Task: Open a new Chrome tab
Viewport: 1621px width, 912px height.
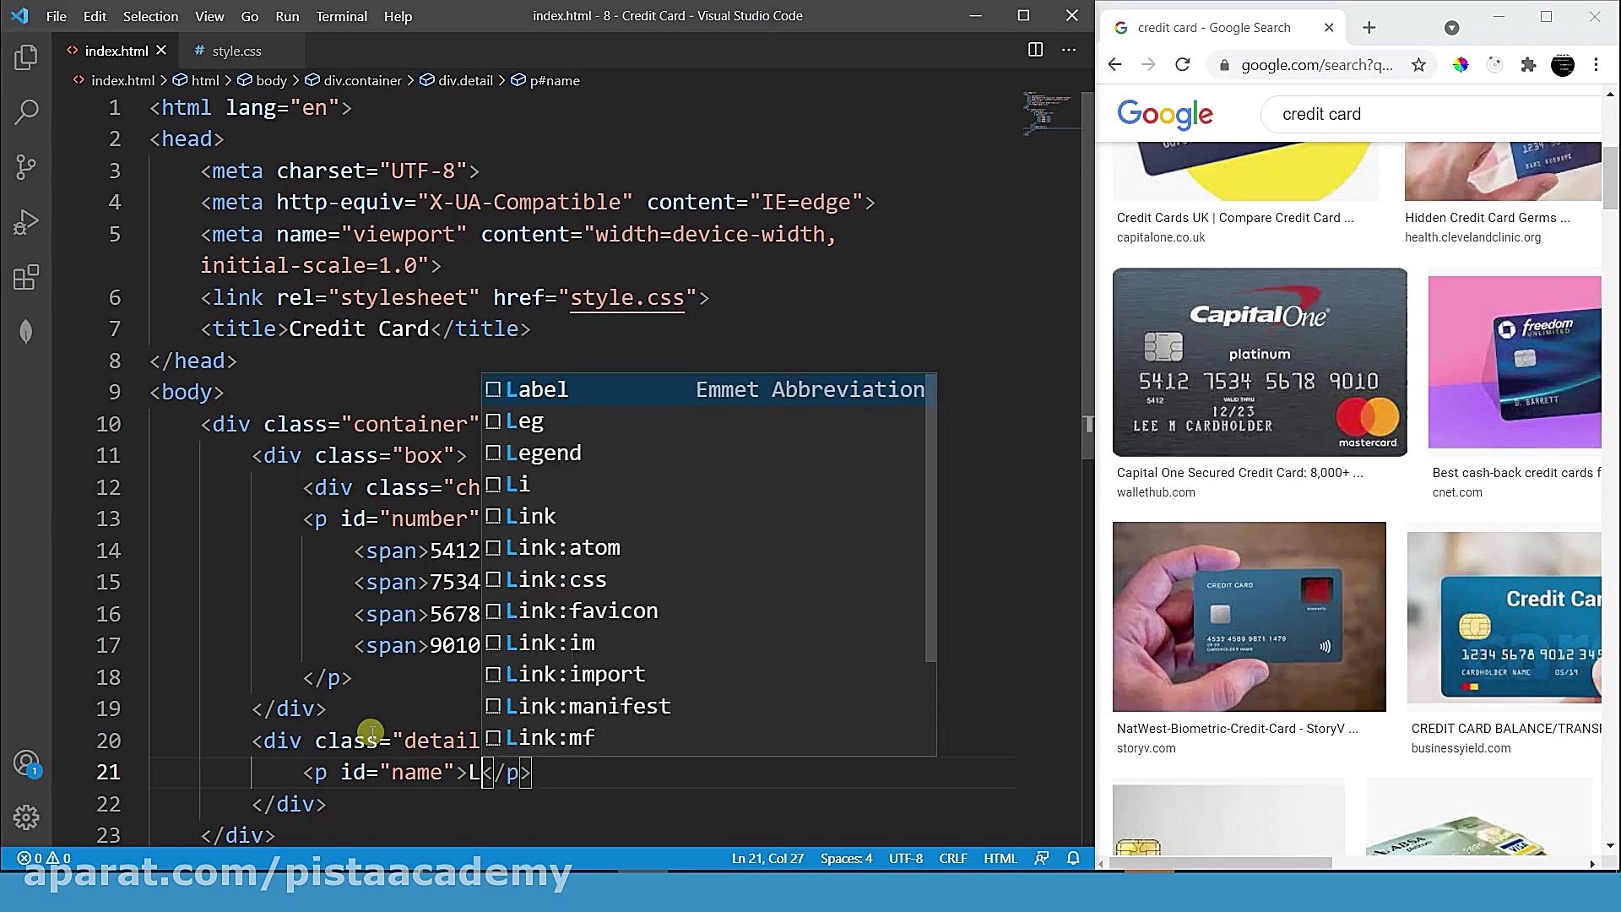Action: (1369, 28)
